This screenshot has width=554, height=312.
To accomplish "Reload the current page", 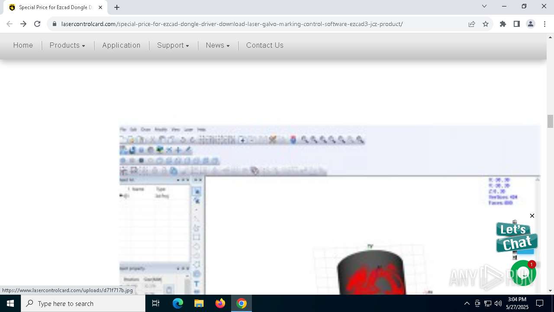I will [37, 24].
